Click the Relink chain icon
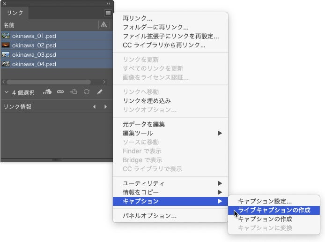Viewport: 325px width, 242px height. point(60,92)
